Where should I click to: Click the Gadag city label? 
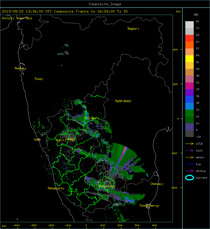click(70, 139)
